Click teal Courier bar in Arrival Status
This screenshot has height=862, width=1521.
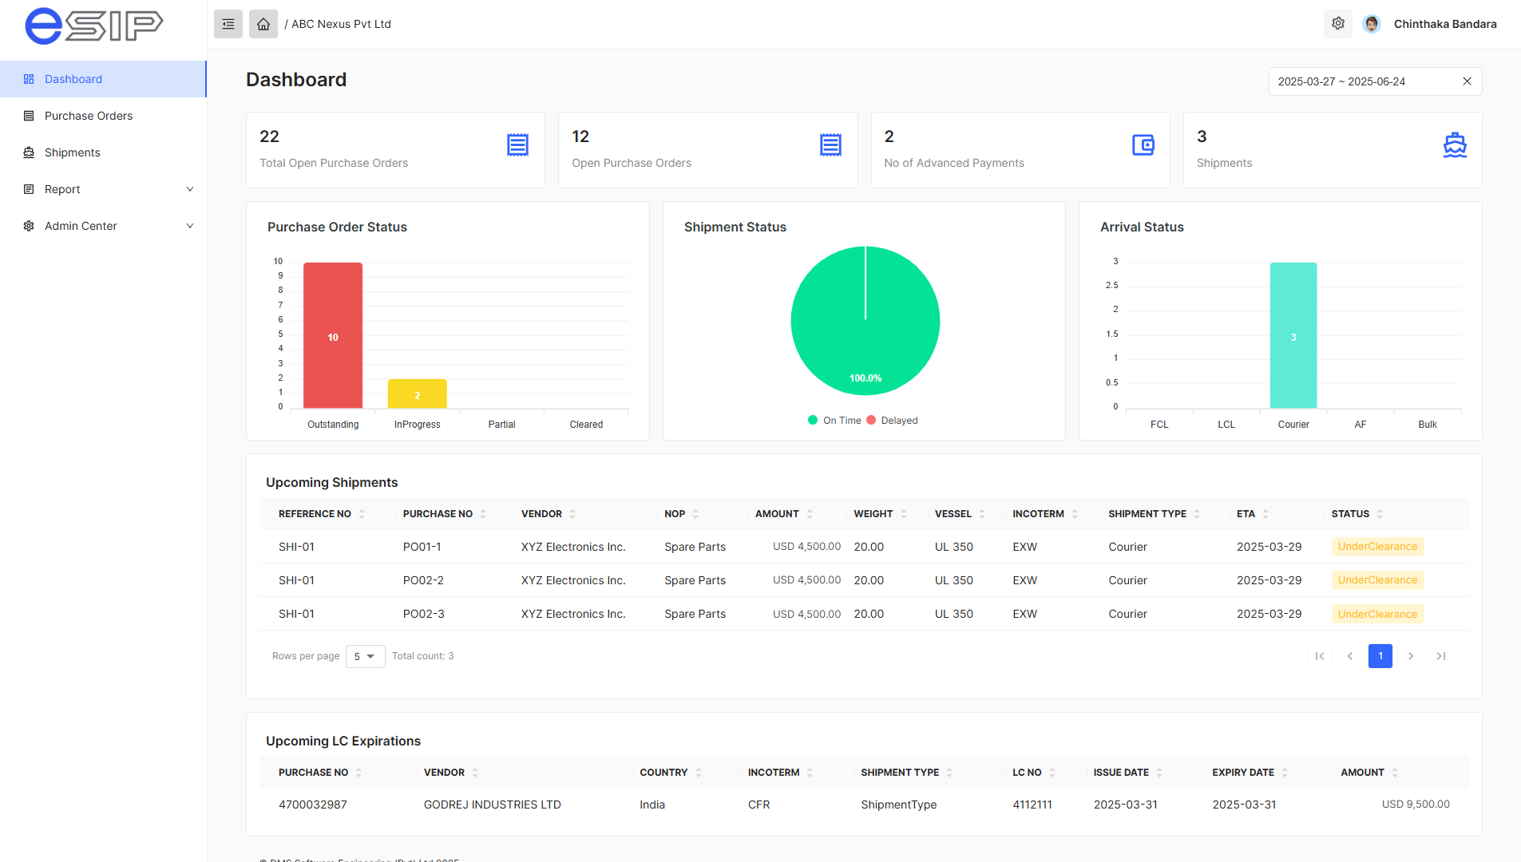(1293, 335)
